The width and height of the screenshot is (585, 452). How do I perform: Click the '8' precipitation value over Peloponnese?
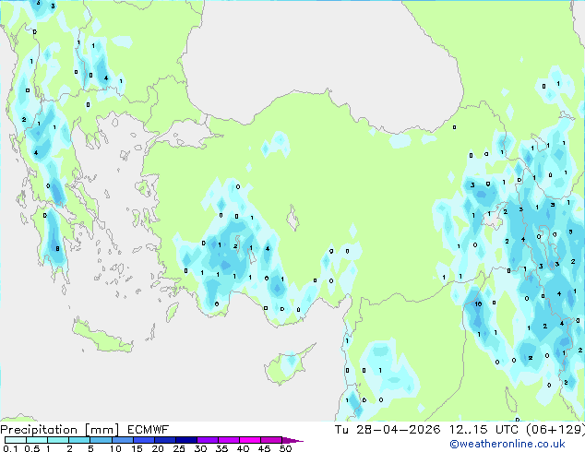point(57,249)
